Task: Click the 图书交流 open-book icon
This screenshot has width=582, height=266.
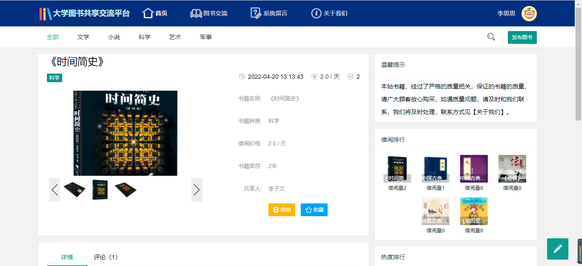Action: pyautogui.click(x=196, y=13)
